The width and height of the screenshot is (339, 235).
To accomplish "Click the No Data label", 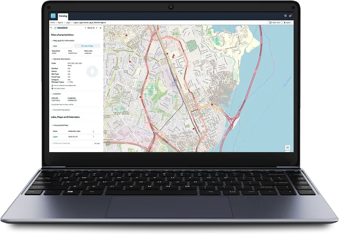I will coord(97,143).
